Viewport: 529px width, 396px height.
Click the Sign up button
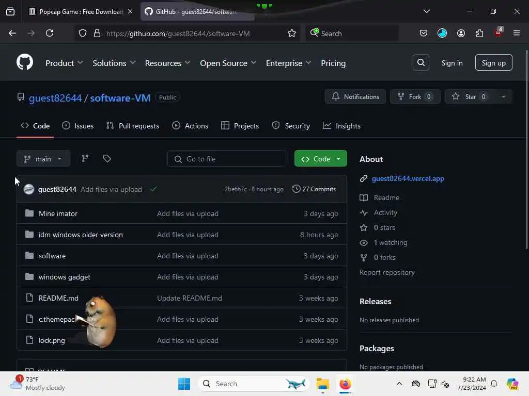493,62
